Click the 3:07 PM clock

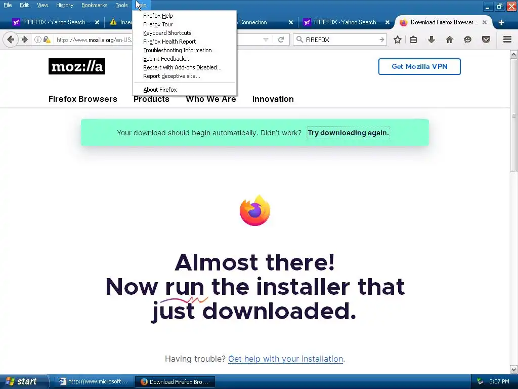(499, 381)
